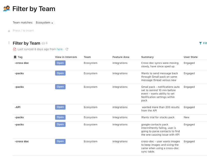Select the User State column header
Screen dimensions: 207x166
[190, 57]
